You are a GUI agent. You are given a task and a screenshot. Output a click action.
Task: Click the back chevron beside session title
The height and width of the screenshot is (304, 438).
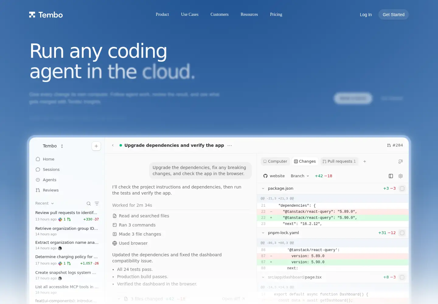tap(113, 145)
